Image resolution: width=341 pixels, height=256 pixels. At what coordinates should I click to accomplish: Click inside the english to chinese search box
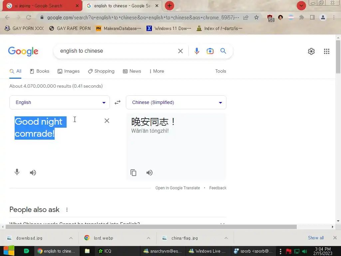(118, 51)
